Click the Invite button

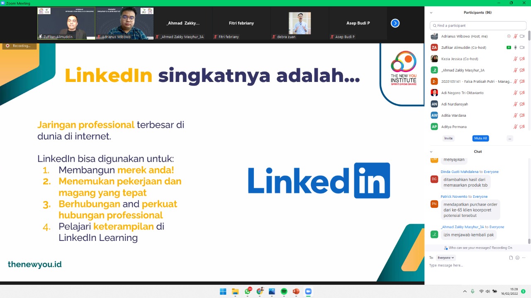pyautogui.click(x=448, y=138)
